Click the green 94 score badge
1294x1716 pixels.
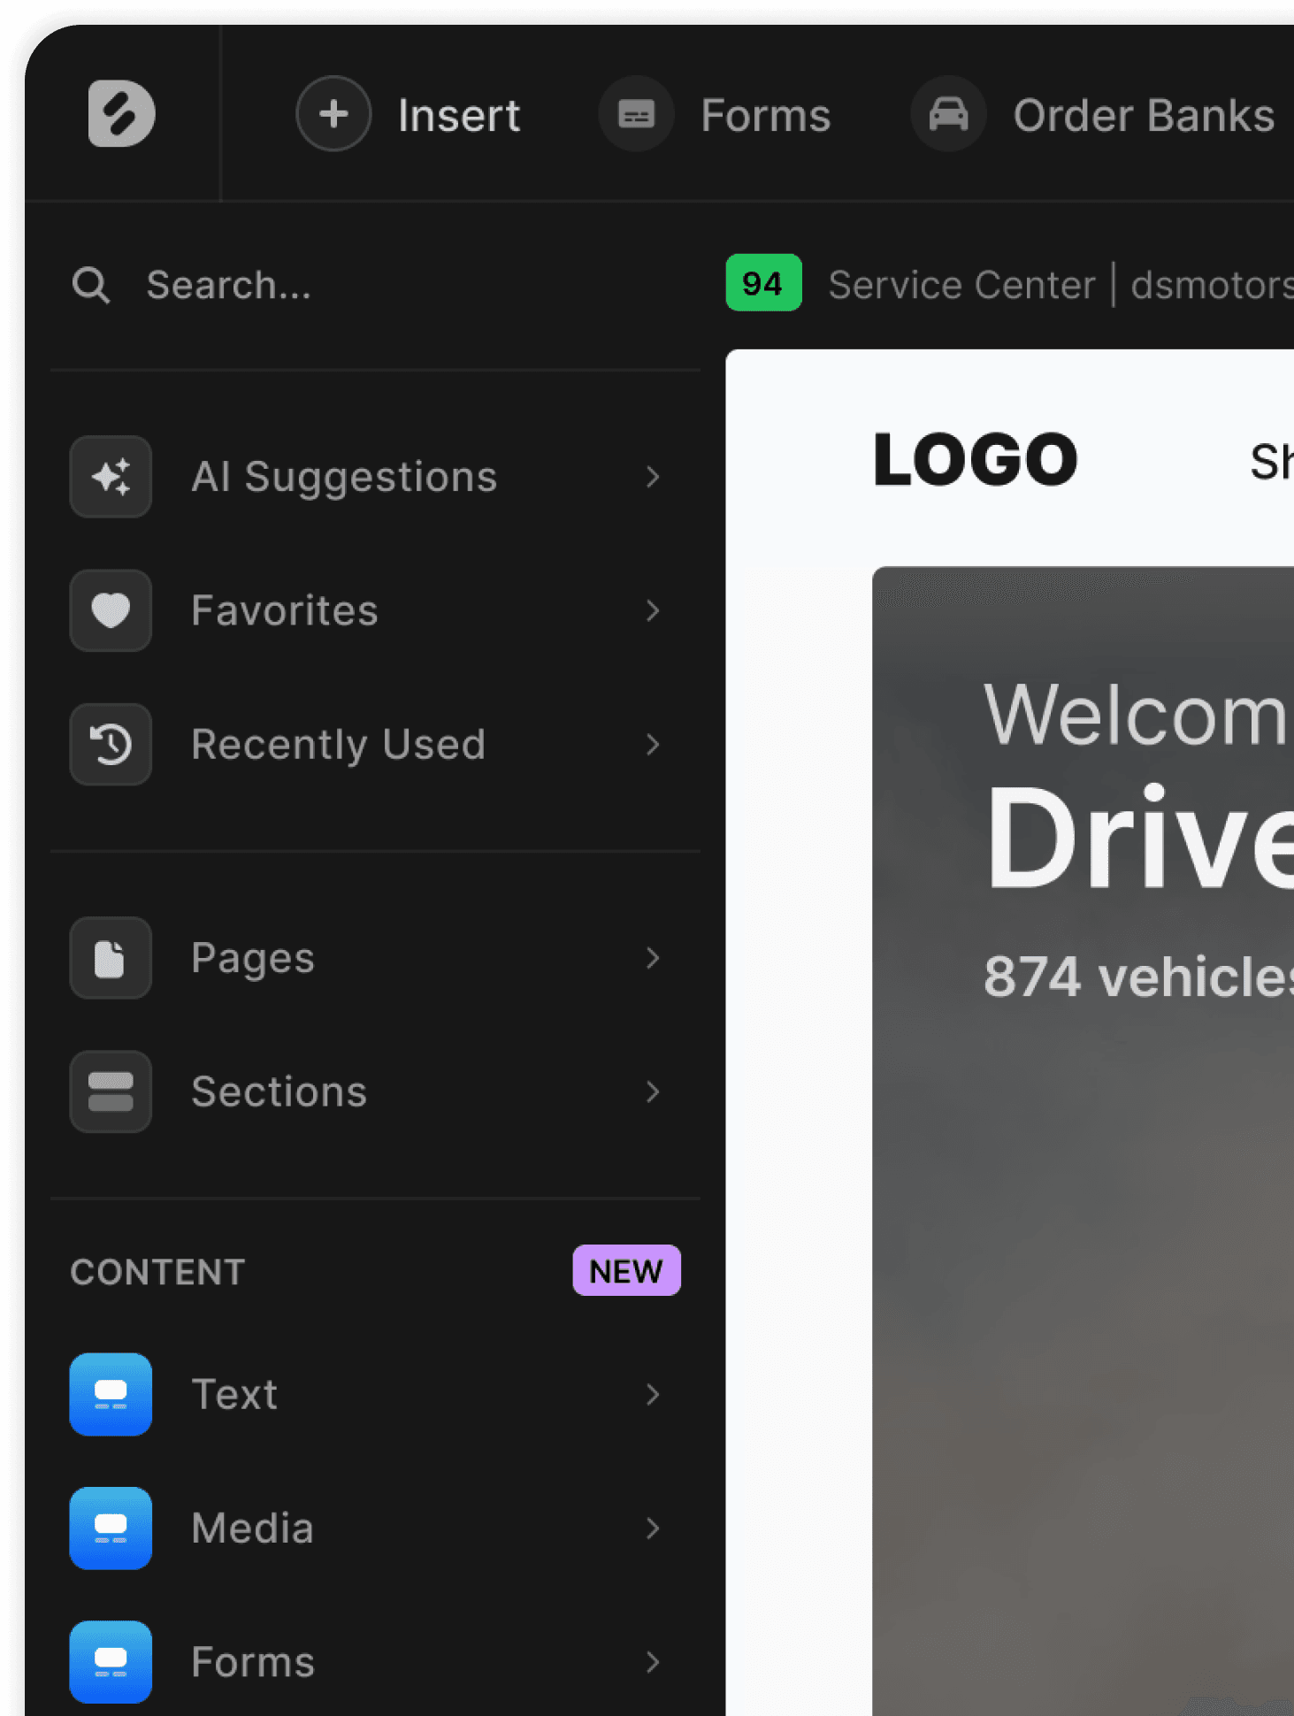point(763,283)
